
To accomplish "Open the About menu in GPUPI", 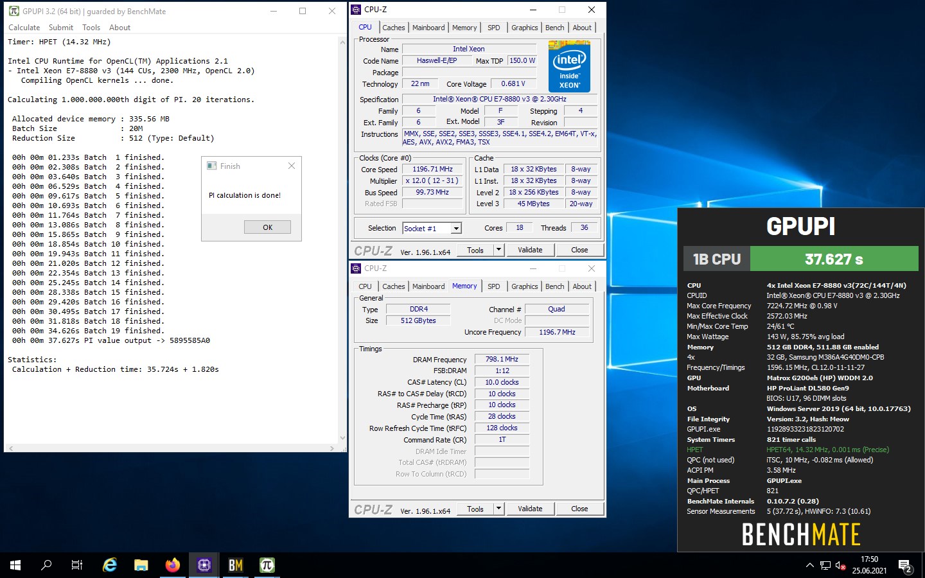I will [119, 28].
